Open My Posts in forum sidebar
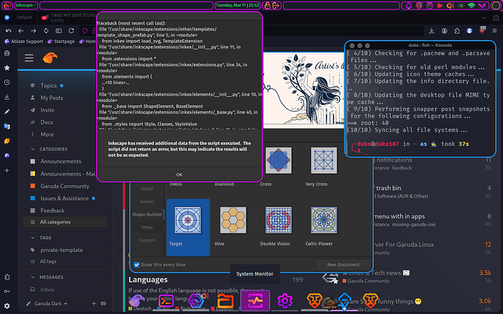 (x=52, y=98)
